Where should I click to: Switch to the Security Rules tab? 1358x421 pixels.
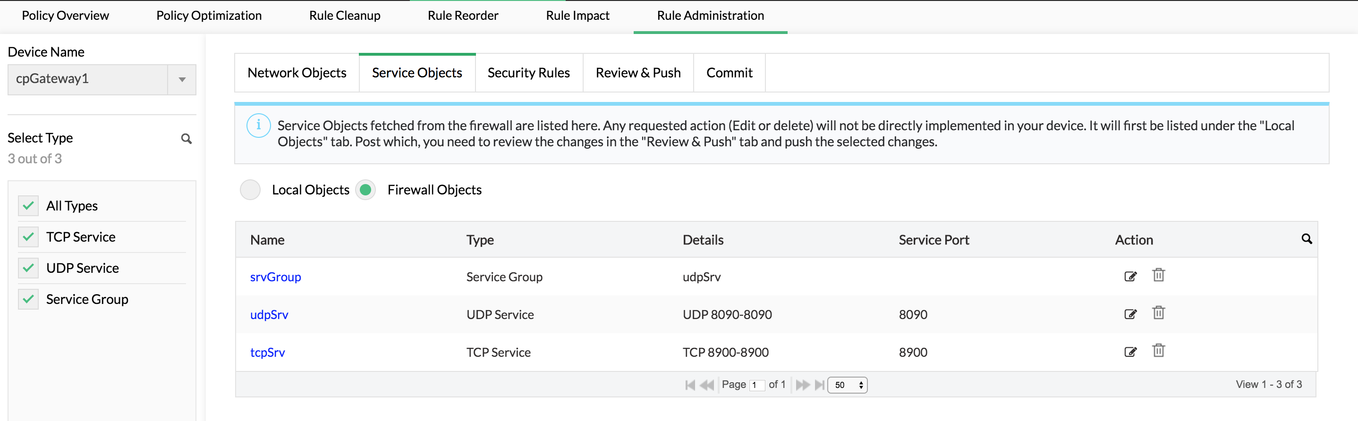pyautogui.click(x=528, y=73)
